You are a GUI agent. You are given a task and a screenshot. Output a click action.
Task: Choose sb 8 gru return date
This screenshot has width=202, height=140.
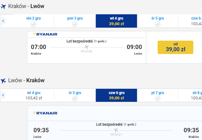tap(190, 95)
